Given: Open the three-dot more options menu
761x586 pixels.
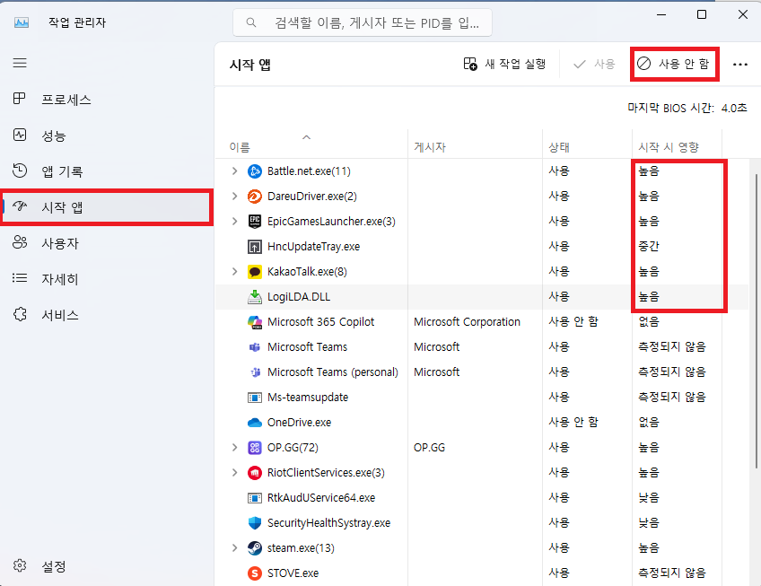Looking at the screenshot, I should tap(740, 64).
